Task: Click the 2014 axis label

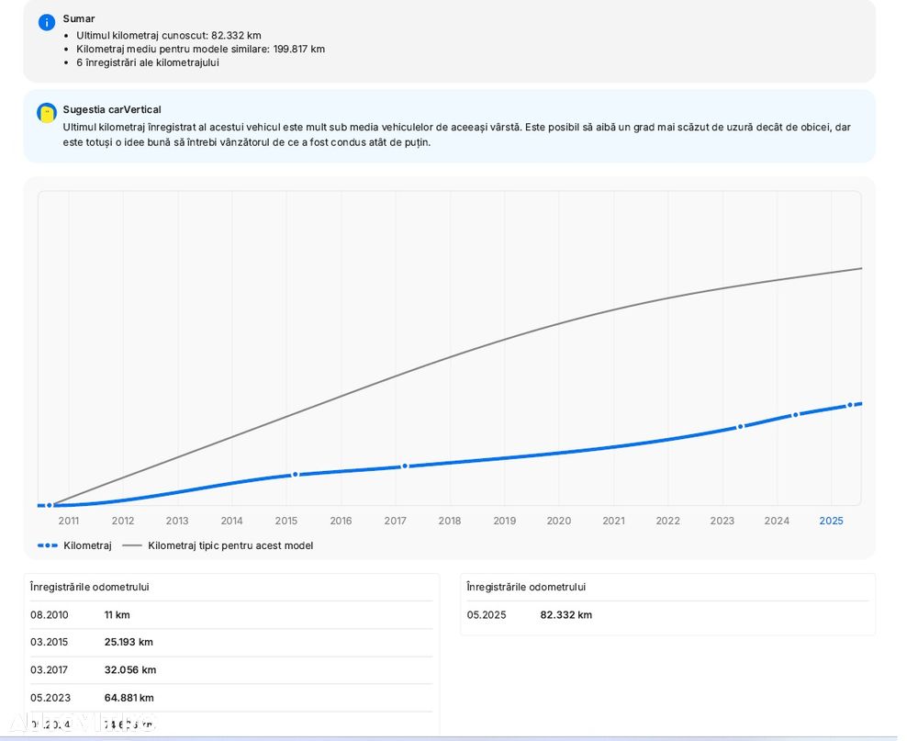Action: (232, 521)
